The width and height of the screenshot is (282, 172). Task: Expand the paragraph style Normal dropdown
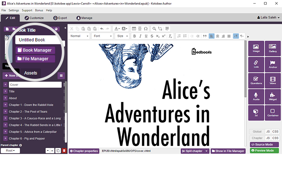point(80,36)
